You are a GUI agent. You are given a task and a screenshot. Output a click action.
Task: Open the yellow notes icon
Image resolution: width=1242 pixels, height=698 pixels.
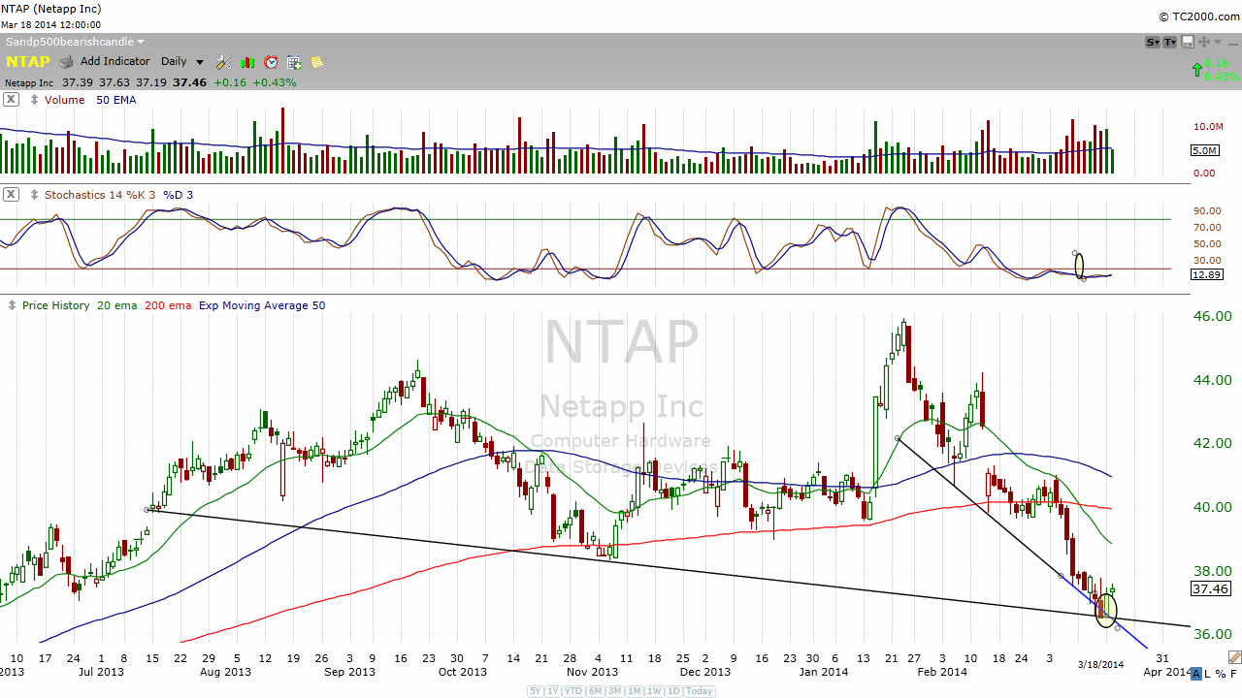click(316, 62)
